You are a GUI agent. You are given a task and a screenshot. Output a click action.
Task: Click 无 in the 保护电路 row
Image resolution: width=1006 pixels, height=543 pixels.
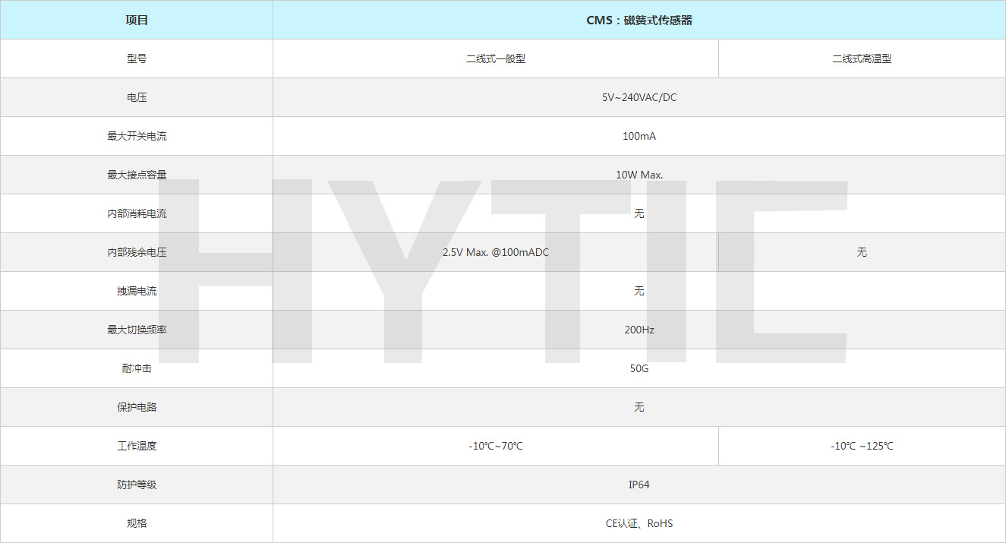click(639, 407)
